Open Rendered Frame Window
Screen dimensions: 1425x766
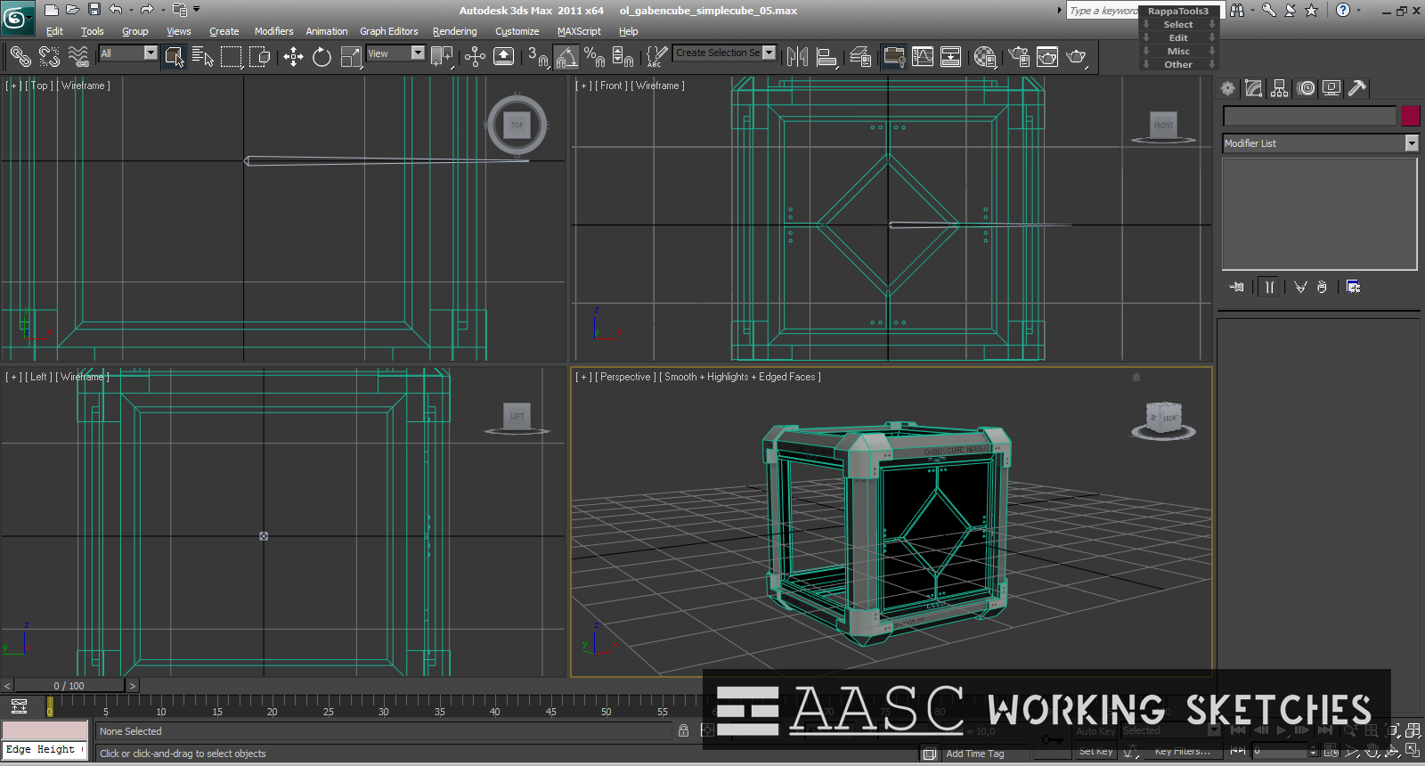[x=1047, y=57]
